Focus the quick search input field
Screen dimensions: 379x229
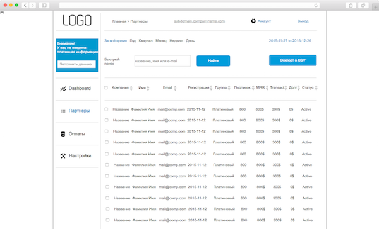tap(162, 61)
